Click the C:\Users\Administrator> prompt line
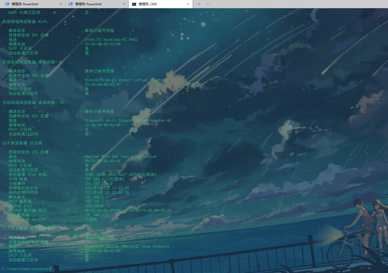Image resolution: width=388 pixels, height=273 pixels. click(26, 269)
